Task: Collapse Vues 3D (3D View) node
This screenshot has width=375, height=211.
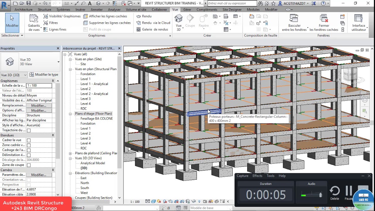Action: pos(70,158)
